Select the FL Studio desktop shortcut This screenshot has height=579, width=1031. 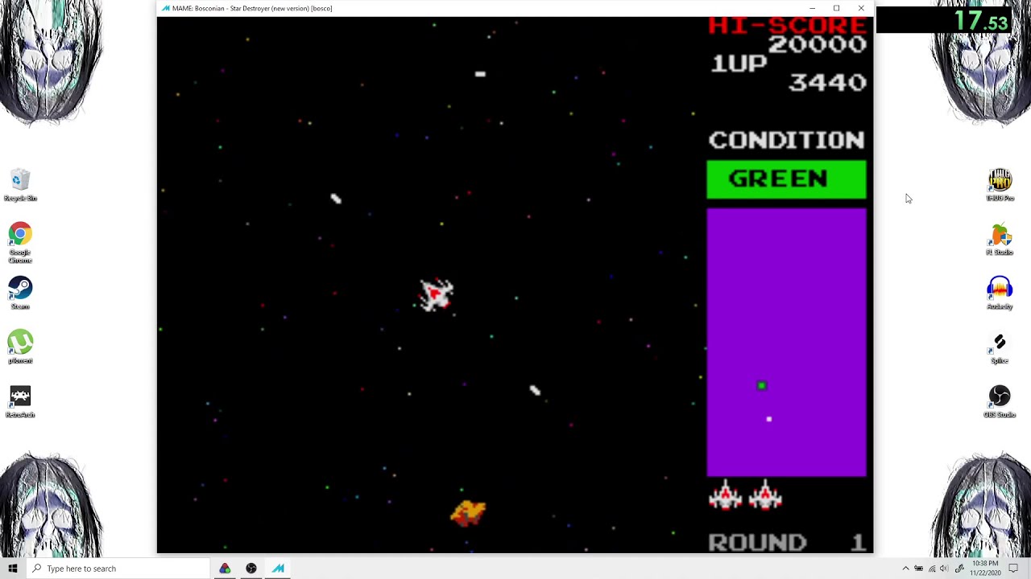pyautogui.click(x=1000, y=240)
